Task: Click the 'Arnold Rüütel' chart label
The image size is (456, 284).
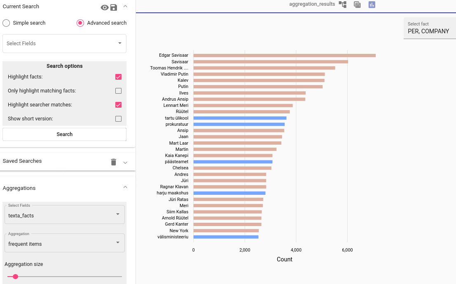Action: click(x=175, y=218)
